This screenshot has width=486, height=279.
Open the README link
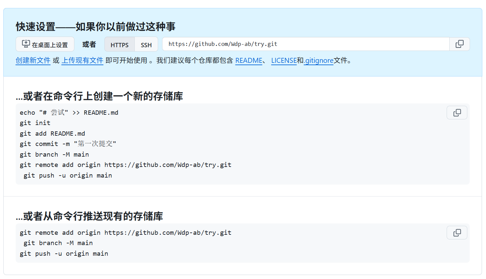[x=249, y=61]
